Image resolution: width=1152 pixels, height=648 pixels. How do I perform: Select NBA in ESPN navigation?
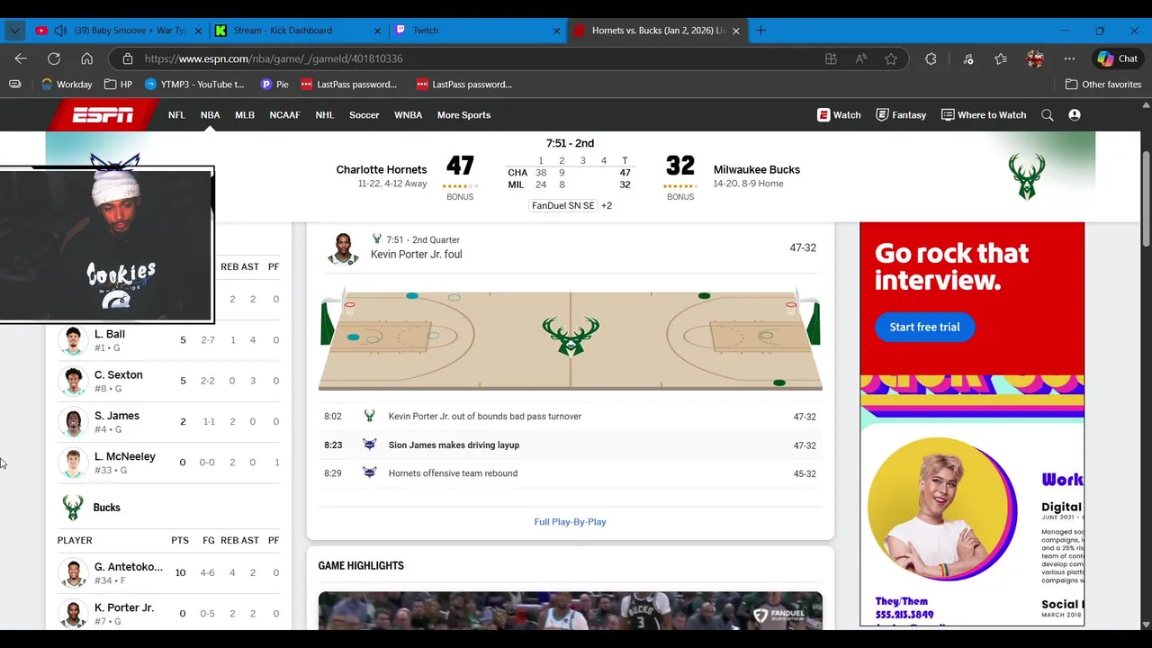tap(210, 115)
